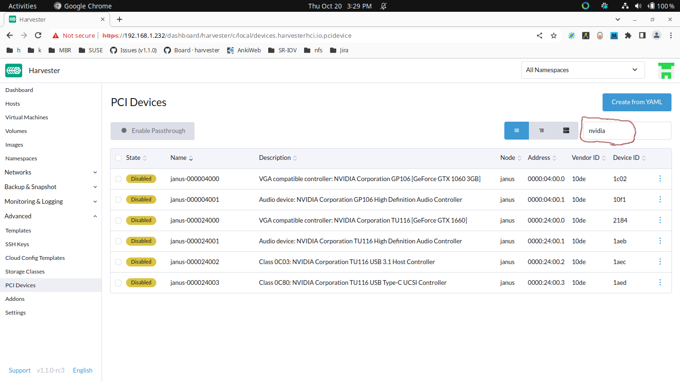Viewport: 680px width, 382px height.
Task: Click the Create from YAML button
Action: (637, 102)
